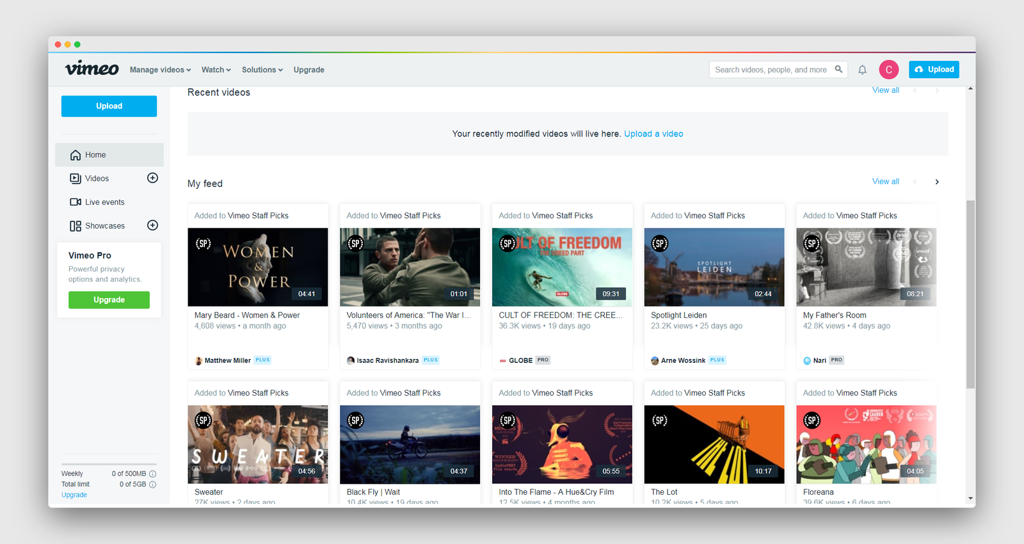Open Videos in the sidebar
1024x544 pixels.
point(97,179)
